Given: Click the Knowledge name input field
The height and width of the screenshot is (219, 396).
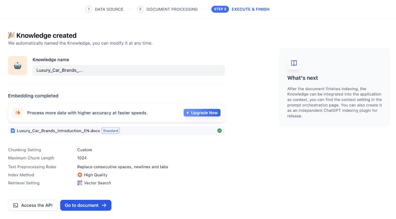Looking at the screenshot, I should coord(128,70).
